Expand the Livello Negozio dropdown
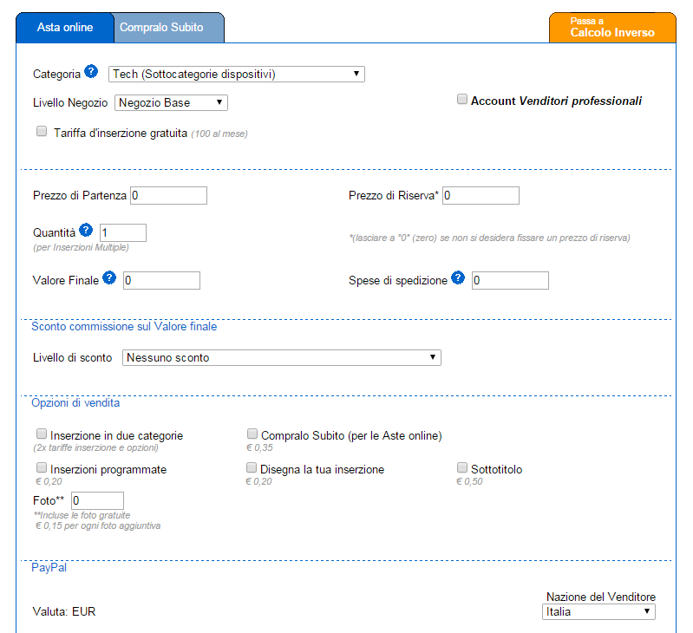This screenshot has width=693, height=633. pyautogui.click(x=171, y=103)
